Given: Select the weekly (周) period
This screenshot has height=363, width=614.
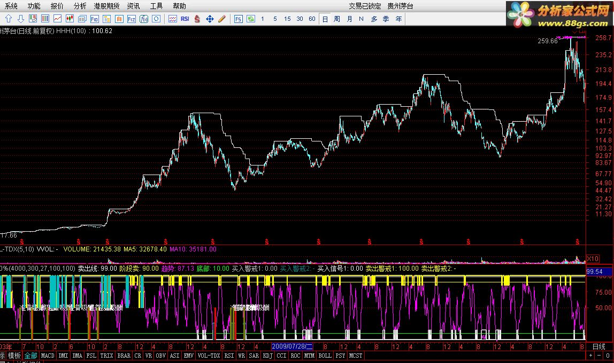Looking at the screenshot, I should tap(337, 19).
